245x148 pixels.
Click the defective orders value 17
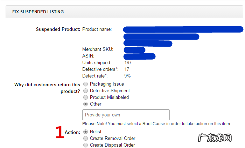127,69
